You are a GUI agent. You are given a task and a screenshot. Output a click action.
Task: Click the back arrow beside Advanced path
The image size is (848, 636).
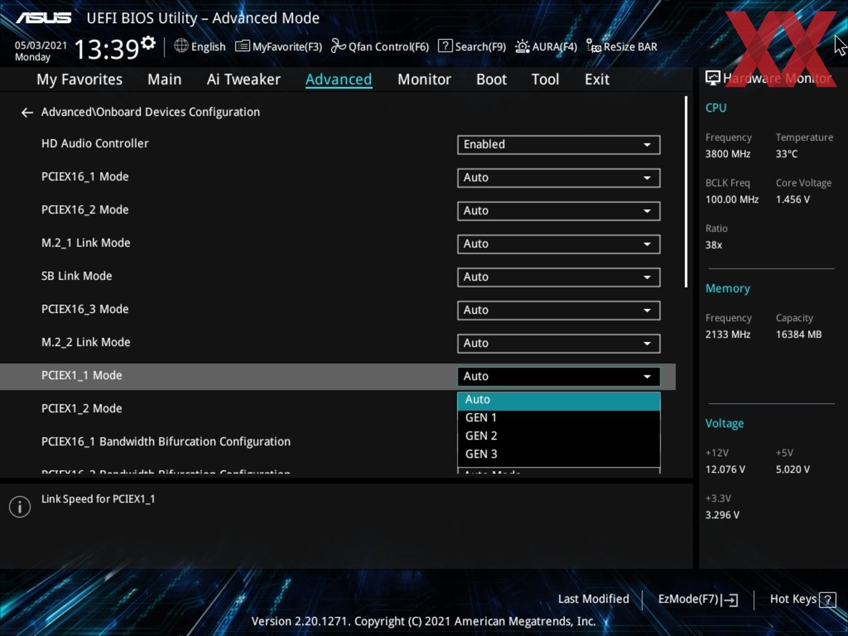(x=27, y=112)
